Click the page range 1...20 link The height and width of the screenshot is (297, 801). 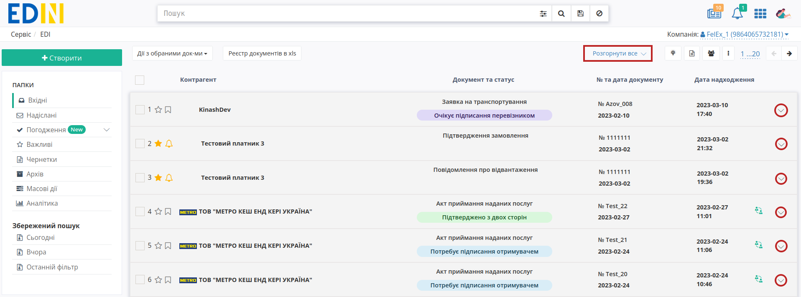click(x=750, y=54)
